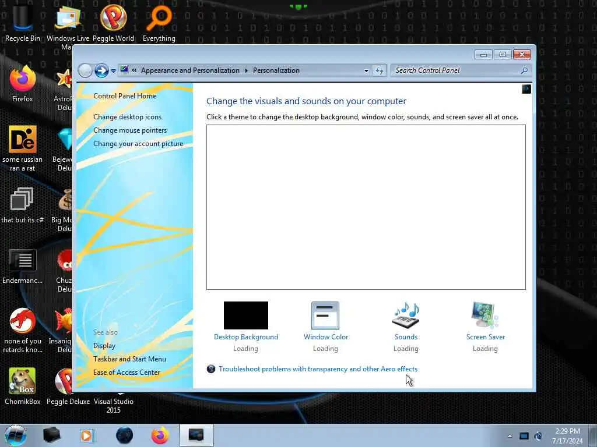The width and height of the screenshot is (597, 447).
Task: Open Change desktop icons link
Action: (128, 116)
